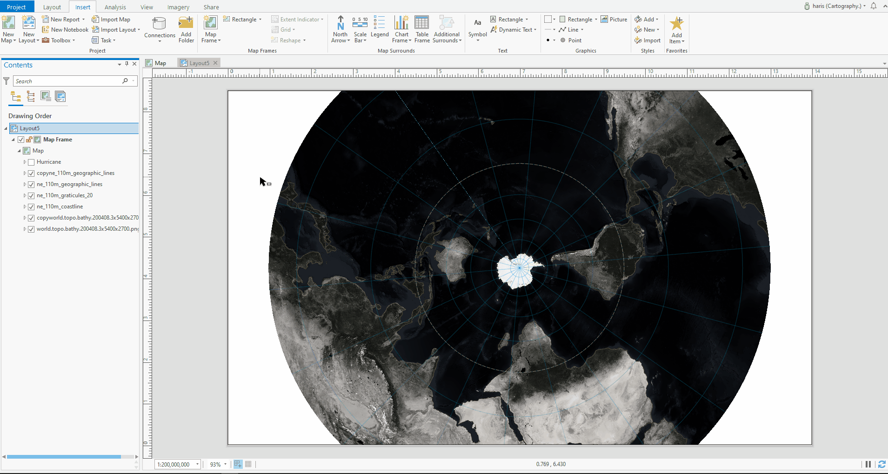Click the filter funnel icon in Contents
The image size is (888, 474).
[x=7, y=81]
